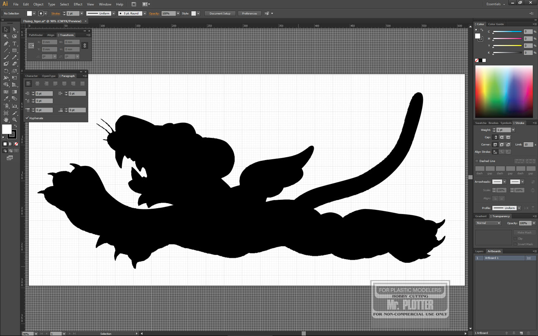The width and height of the screenshot is (538, 336).
Task: Switch to the Layers tab
Action: tap(479, 251)
